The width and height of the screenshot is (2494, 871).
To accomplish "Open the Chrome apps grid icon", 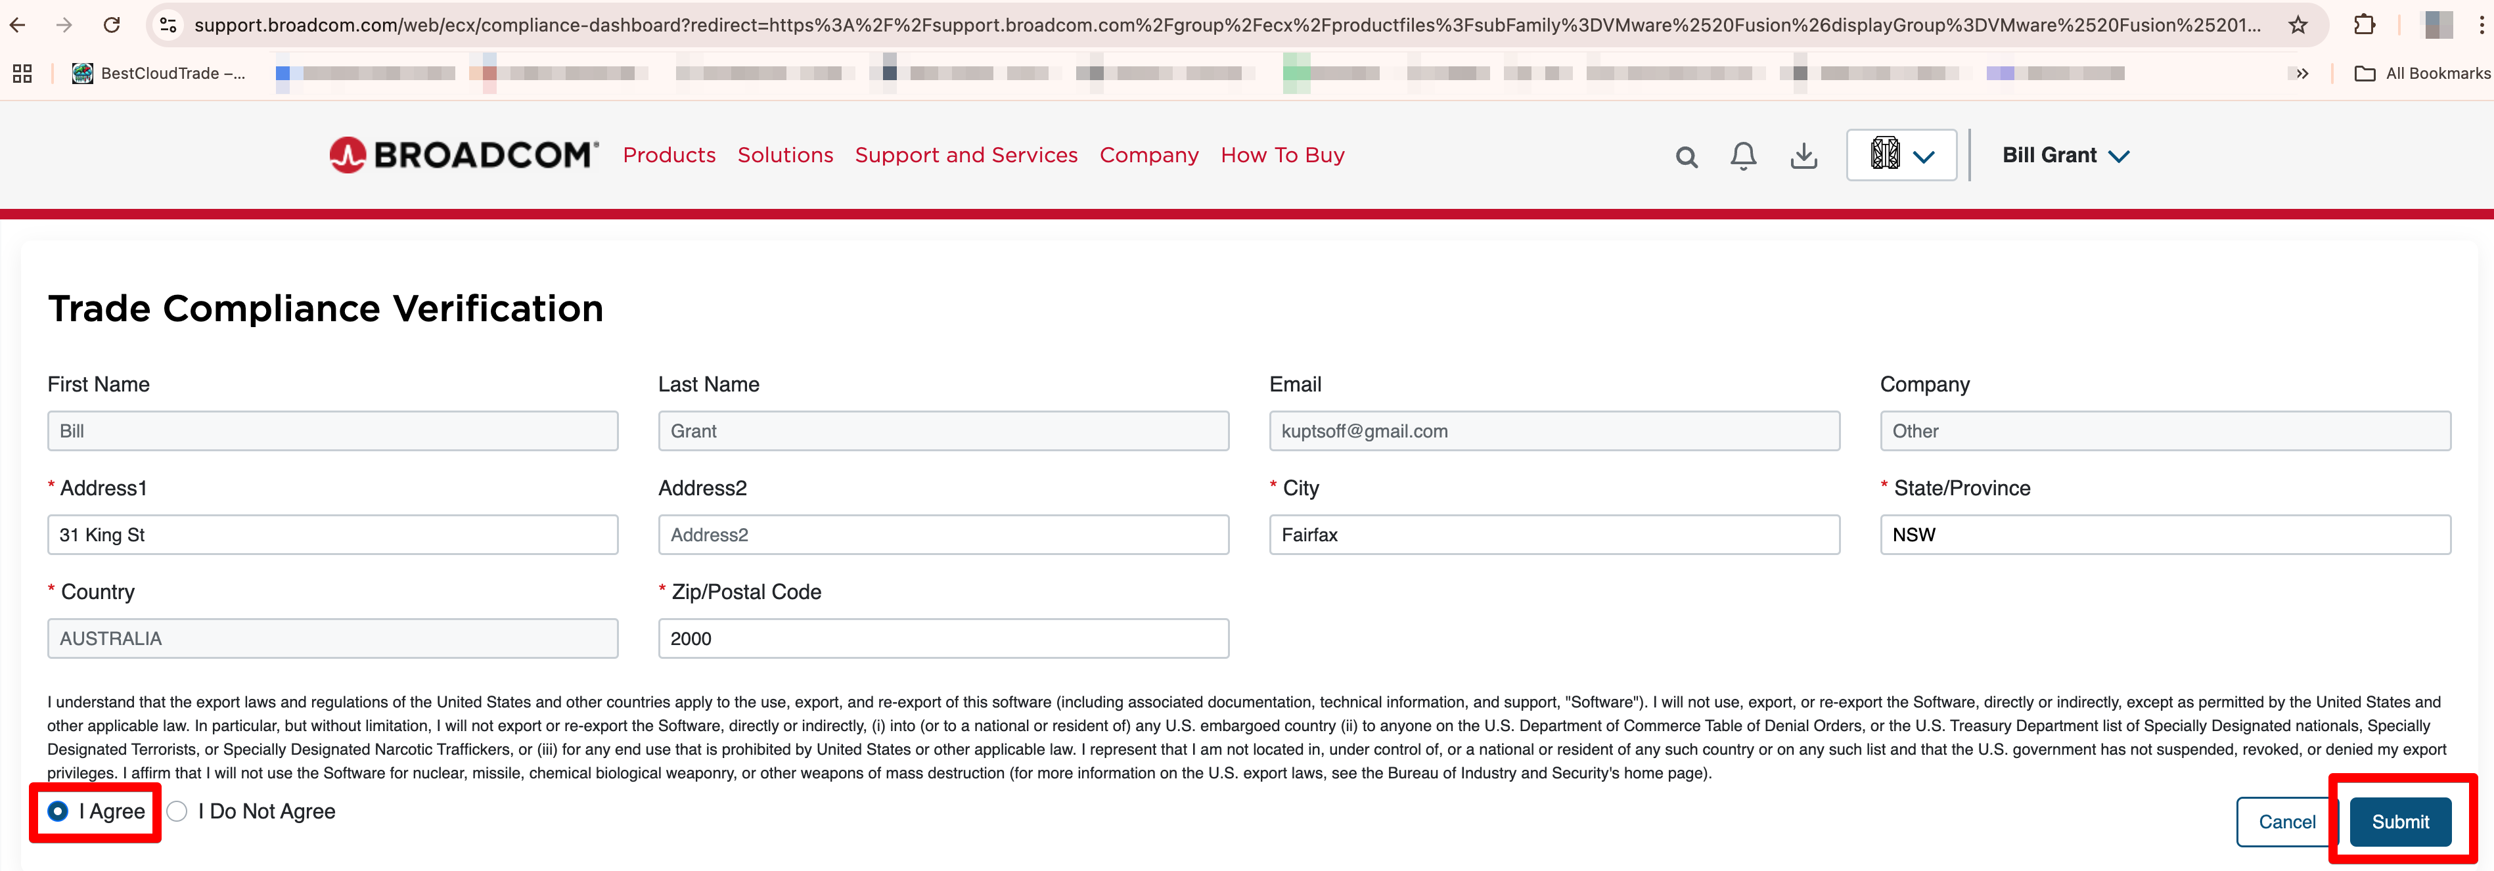I will point(22,74).
